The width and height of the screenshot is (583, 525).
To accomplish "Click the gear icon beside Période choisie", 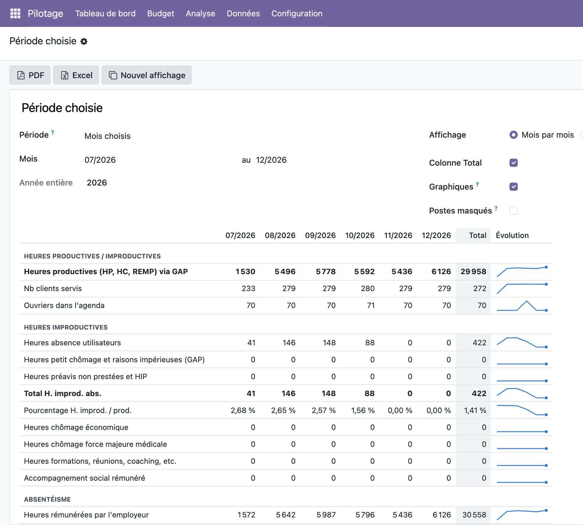I will point(84,41).
